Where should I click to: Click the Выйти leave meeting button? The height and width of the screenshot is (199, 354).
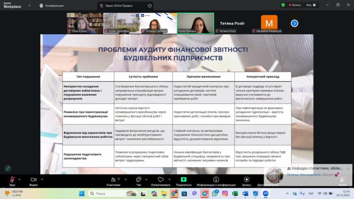pyautogui.click(x=343, y=181)
